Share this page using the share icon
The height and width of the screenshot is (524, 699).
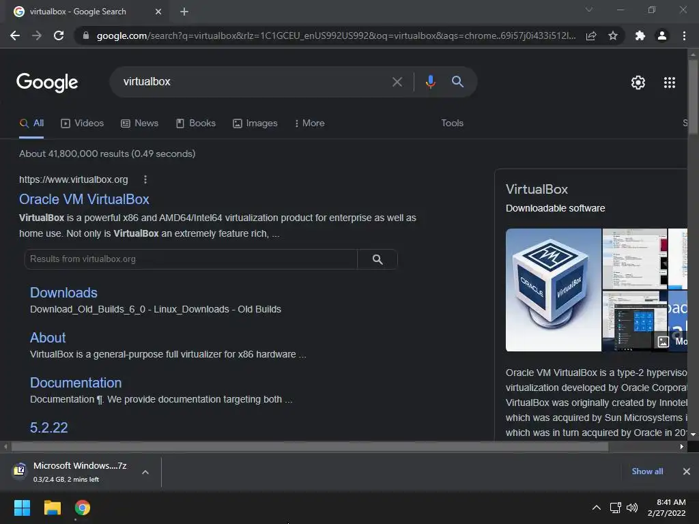pyautogui.click(x=591, y=35)
